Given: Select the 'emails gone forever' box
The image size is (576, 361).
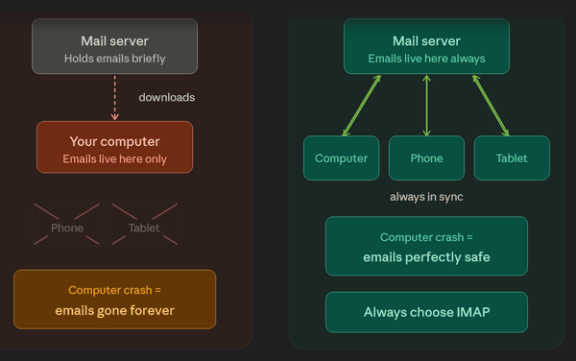Looking at the screenshot, I should click(x=114, y=300).
